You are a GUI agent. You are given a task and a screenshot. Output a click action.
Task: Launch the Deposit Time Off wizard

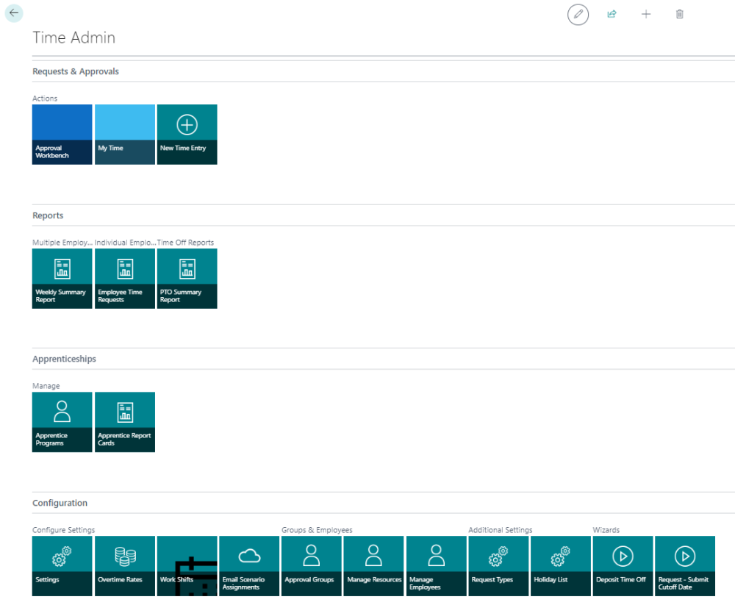click(623, 565)
